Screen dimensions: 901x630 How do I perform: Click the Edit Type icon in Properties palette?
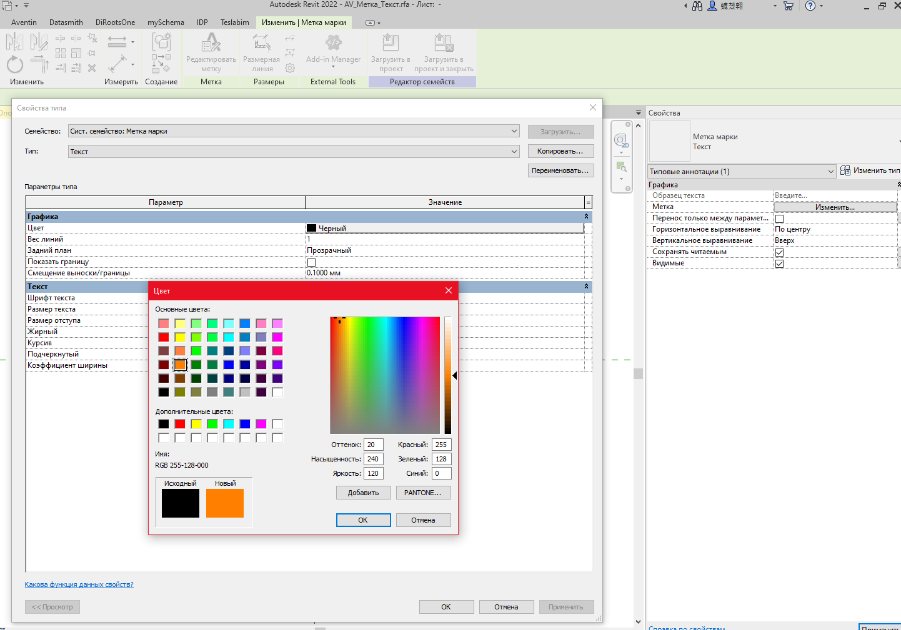tap(845, 170)
